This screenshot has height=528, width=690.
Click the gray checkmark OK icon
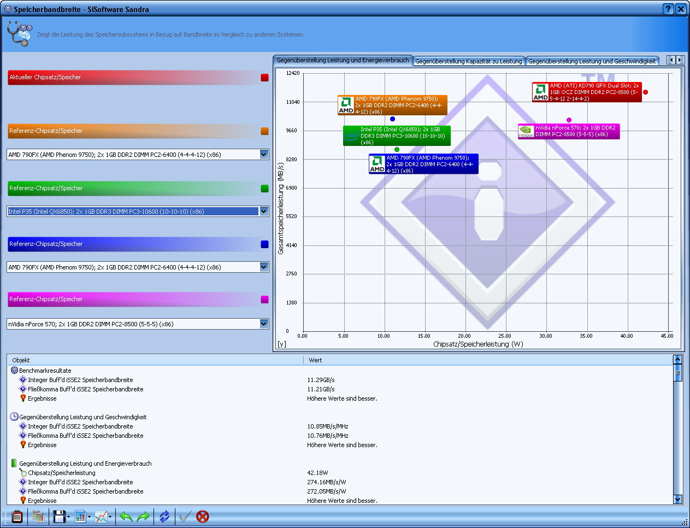(x=185, y=517)
